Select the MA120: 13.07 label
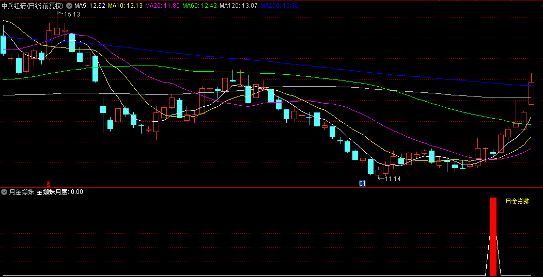 239,6
